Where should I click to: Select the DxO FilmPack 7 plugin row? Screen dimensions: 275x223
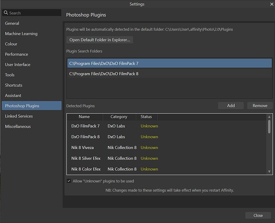coord(167,126)
